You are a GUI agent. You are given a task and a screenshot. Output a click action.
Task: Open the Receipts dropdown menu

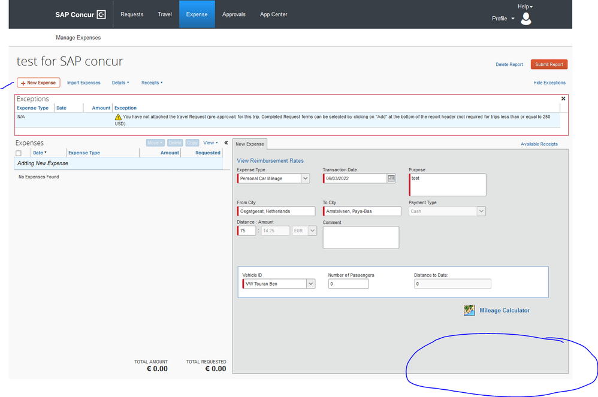[152, 83]
